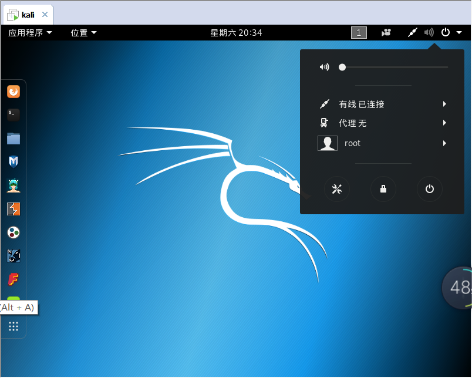Viewport: 472px width, 378px height.
Task: Click the clock 星期六 20:34
Action: (236, 32)
